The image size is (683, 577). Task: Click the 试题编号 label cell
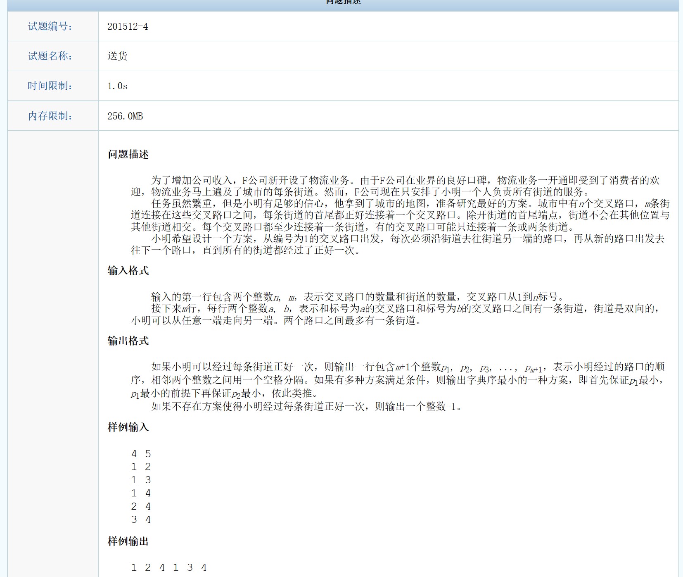[53, 26]
